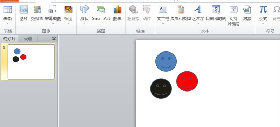
Task: Expand the 表格 table dropdown
Action: 8,24
